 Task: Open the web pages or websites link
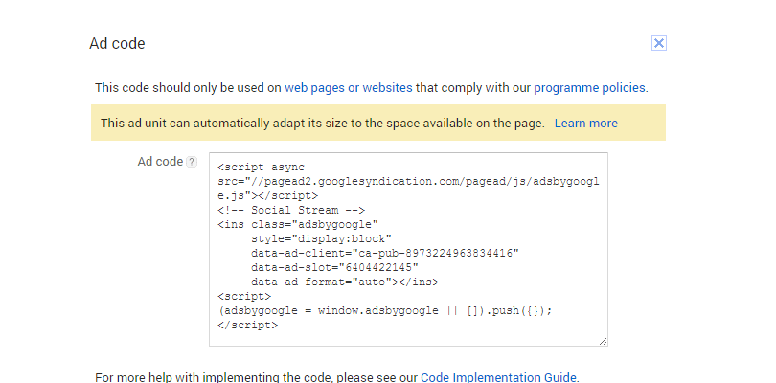point(348,87)
